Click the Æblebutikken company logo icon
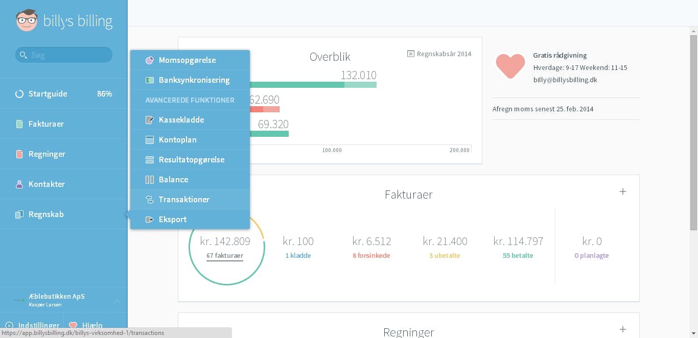This screenshot has height=338, width=698. click(x=19, y=300)
